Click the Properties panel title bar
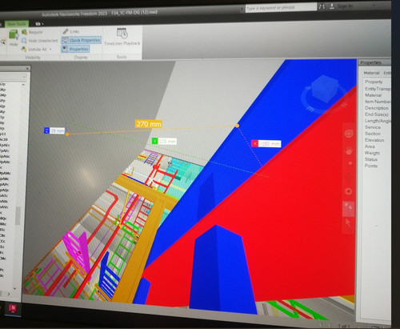The height and width of the screenshot is (329, 400). pos(374,62)
